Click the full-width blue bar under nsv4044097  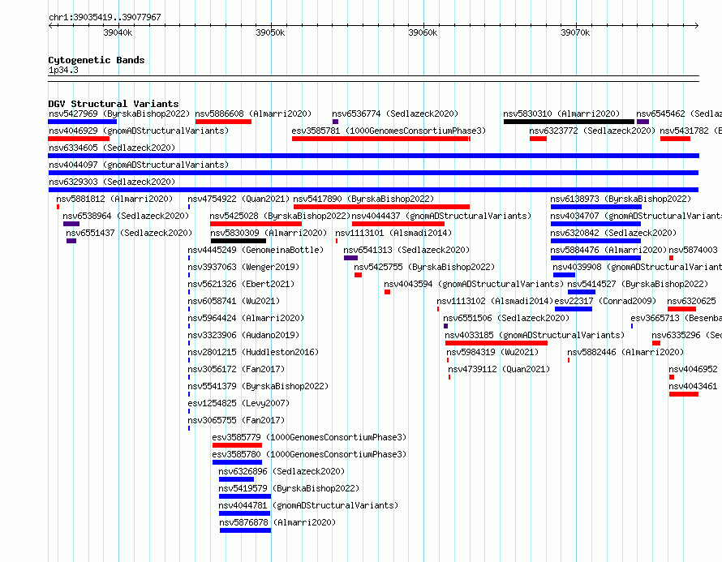click(x=373, y=173)
